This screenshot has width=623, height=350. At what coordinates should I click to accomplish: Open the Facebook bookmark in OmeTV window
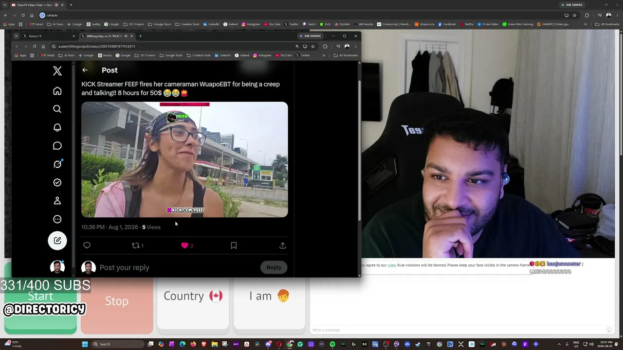(447, 24)
